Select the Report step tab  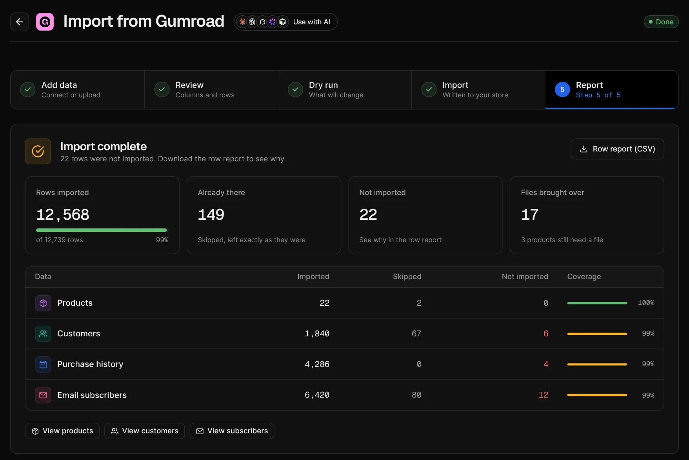(x=612, y=90)
